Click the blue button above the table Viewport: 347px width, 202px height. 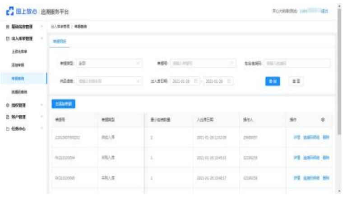click(63, 104)
